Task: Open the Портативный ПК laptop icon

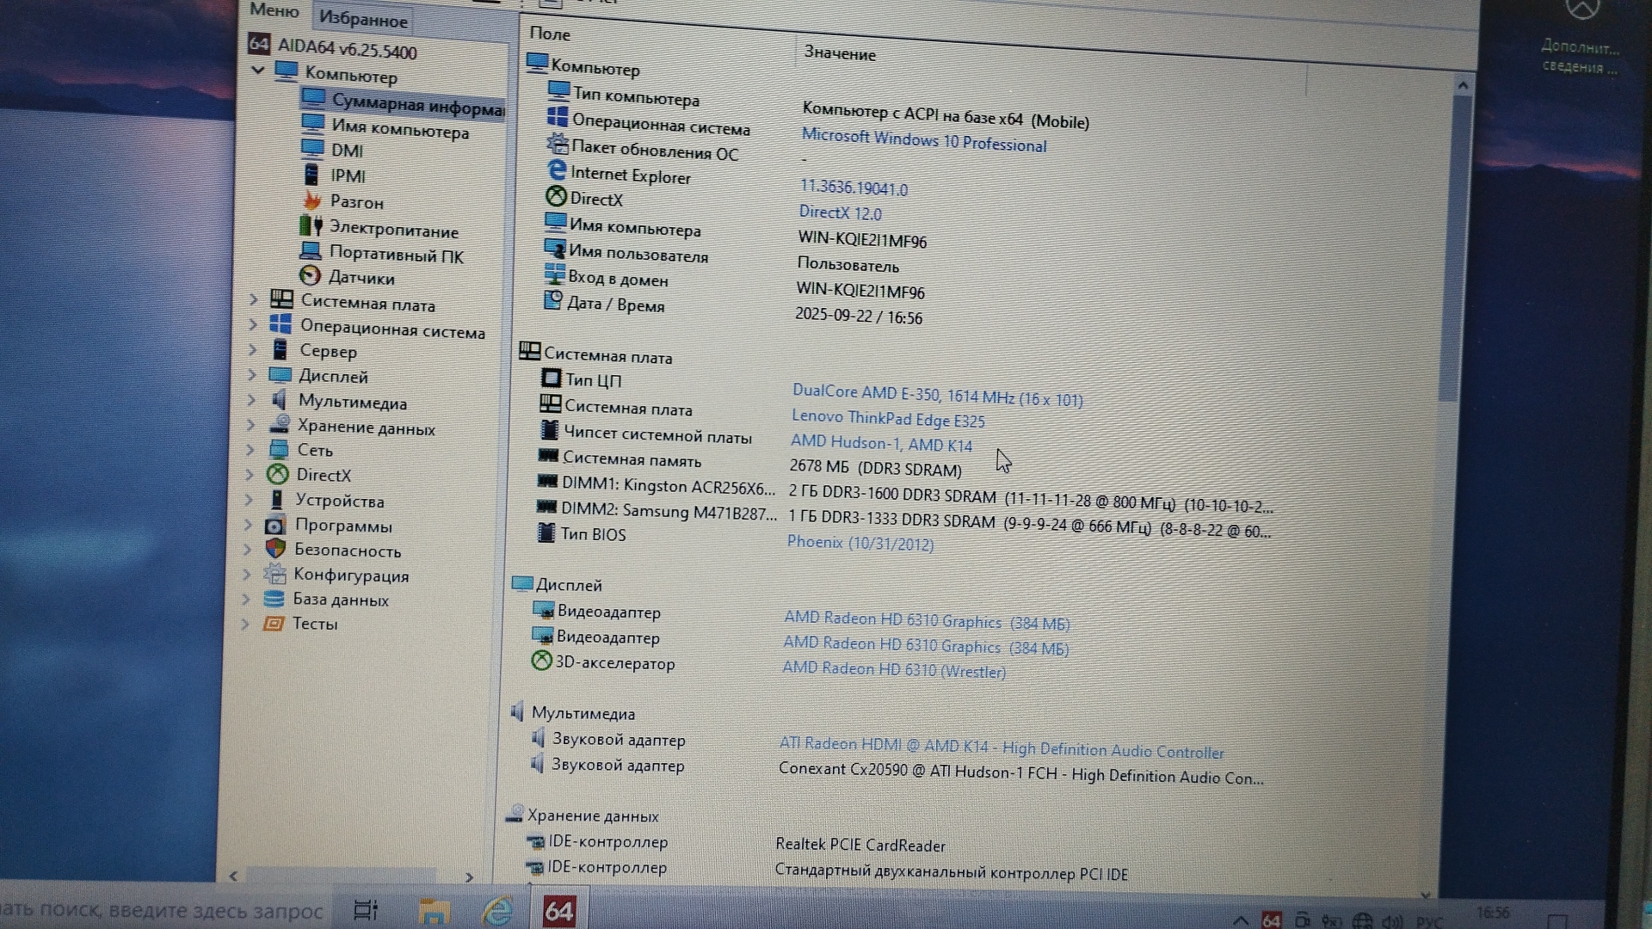Action: pos(310,251)
